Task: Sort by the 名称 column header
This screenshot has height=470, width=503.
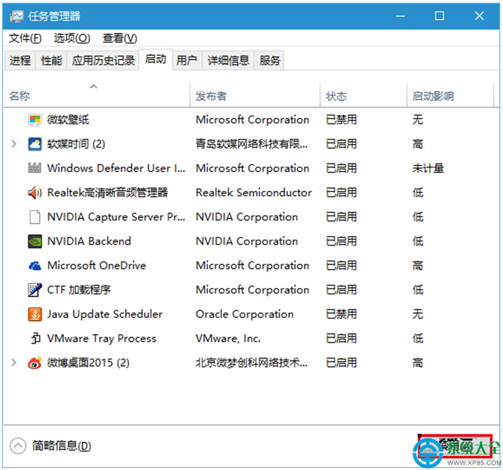Action: [x=96, y=95]
